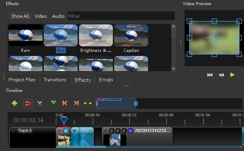Click effects list scroll down arrow

click(174, 69)
